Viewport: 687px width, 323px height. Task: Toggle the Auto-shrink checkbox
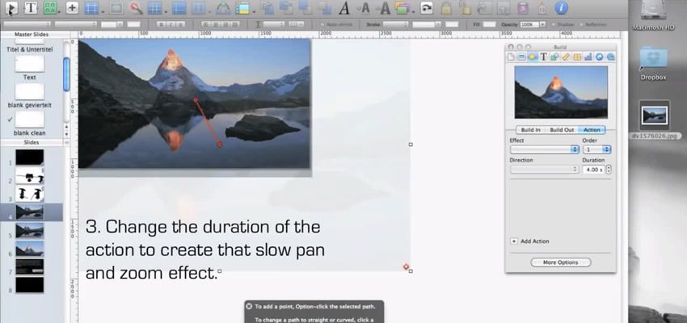(322, 24)
